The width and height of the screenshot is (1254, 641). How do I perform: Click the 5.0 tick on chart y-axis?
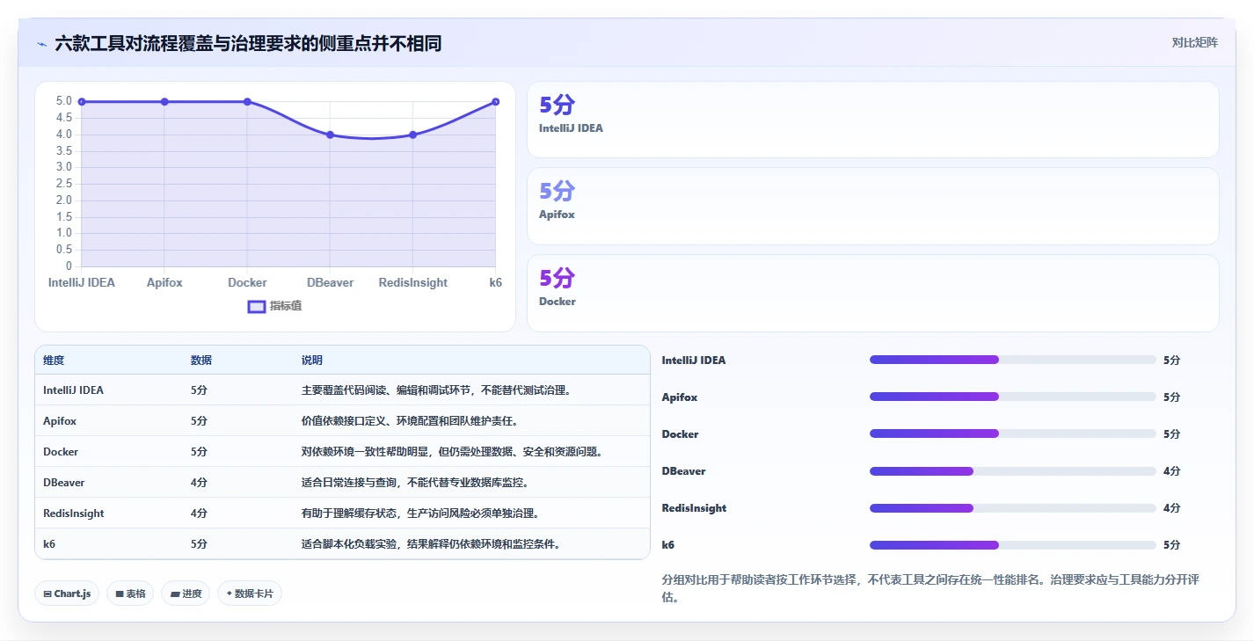[63, 101]
